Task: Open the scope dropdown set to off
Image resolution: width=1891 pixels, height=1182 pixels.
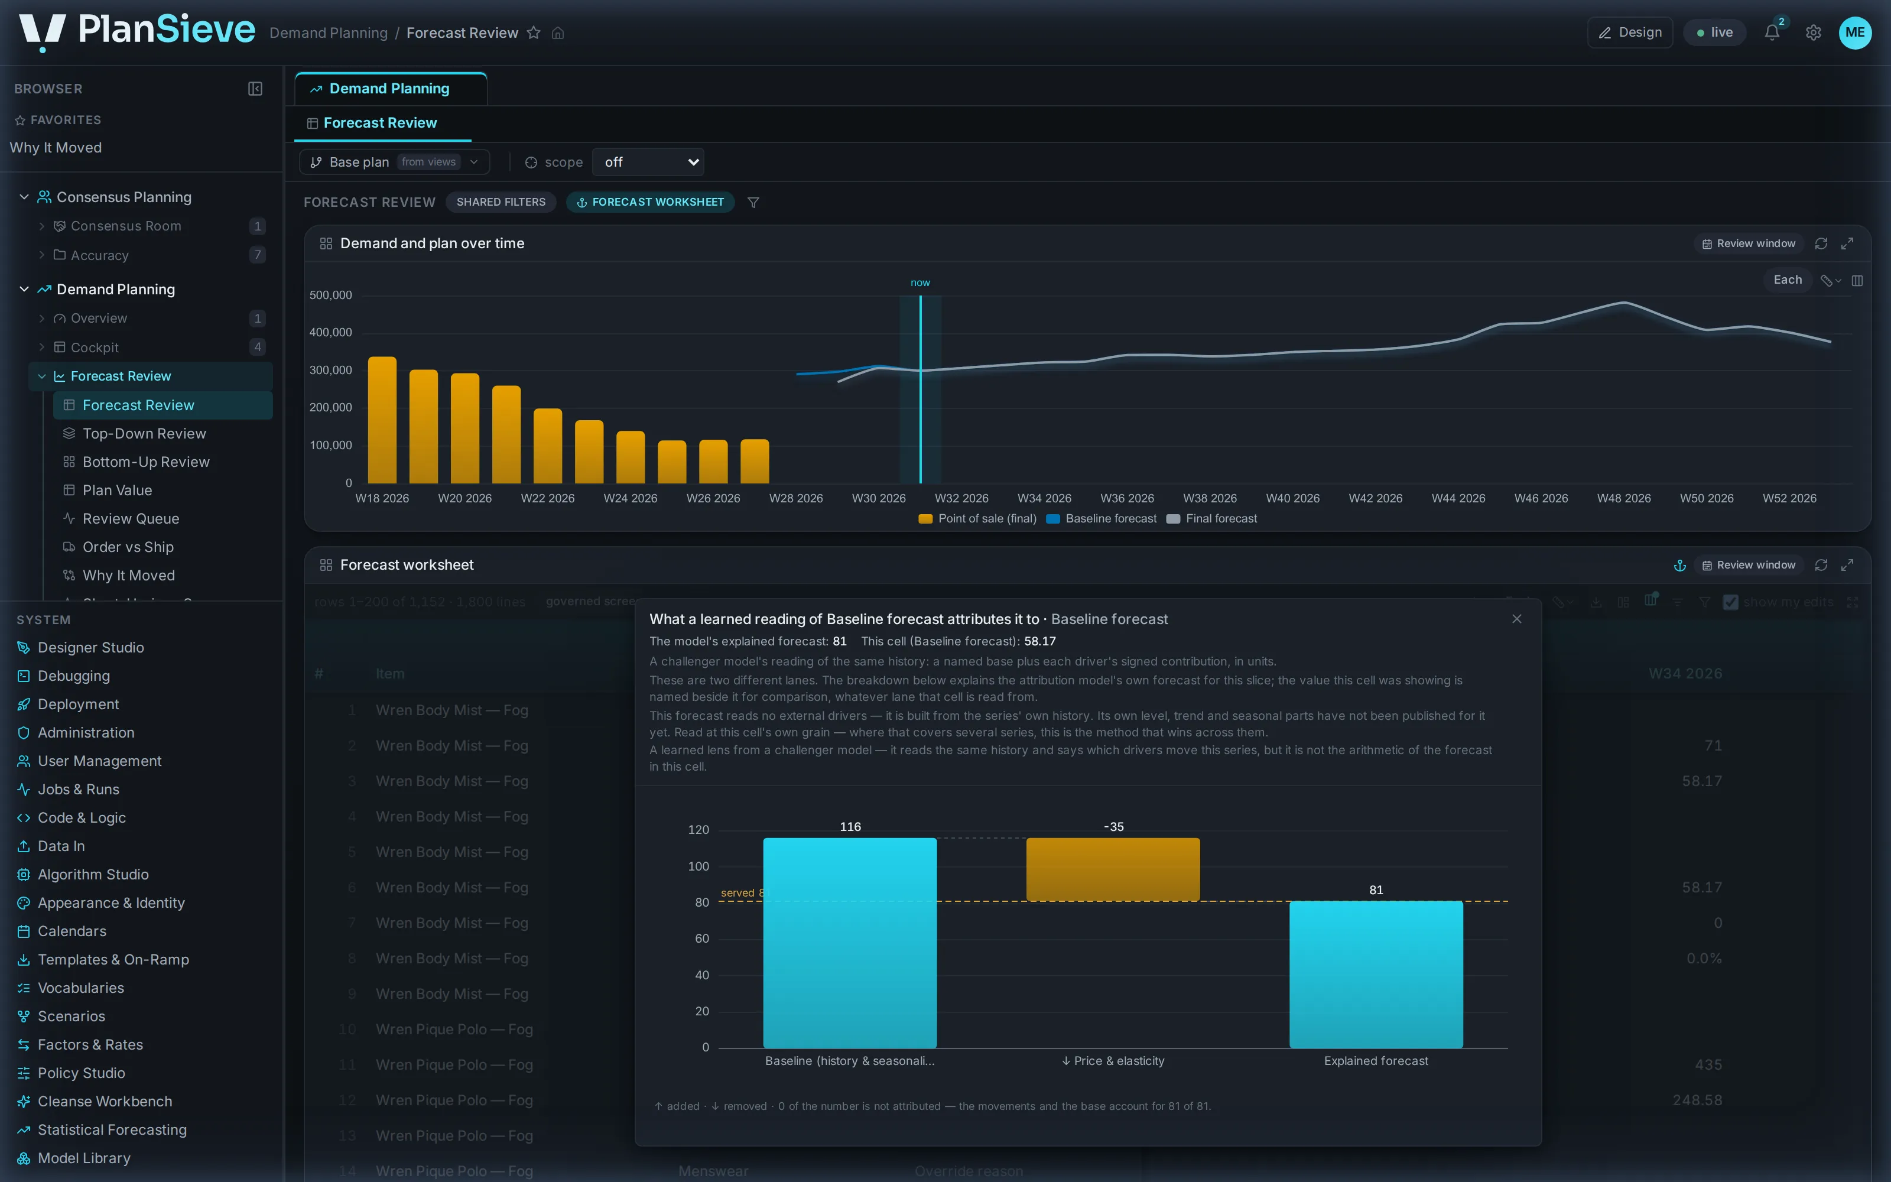Action: (648, 162)
